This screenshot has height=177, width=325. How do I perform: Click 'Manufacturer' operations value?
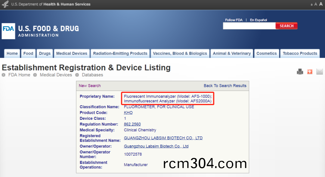[x=136, y=165]
